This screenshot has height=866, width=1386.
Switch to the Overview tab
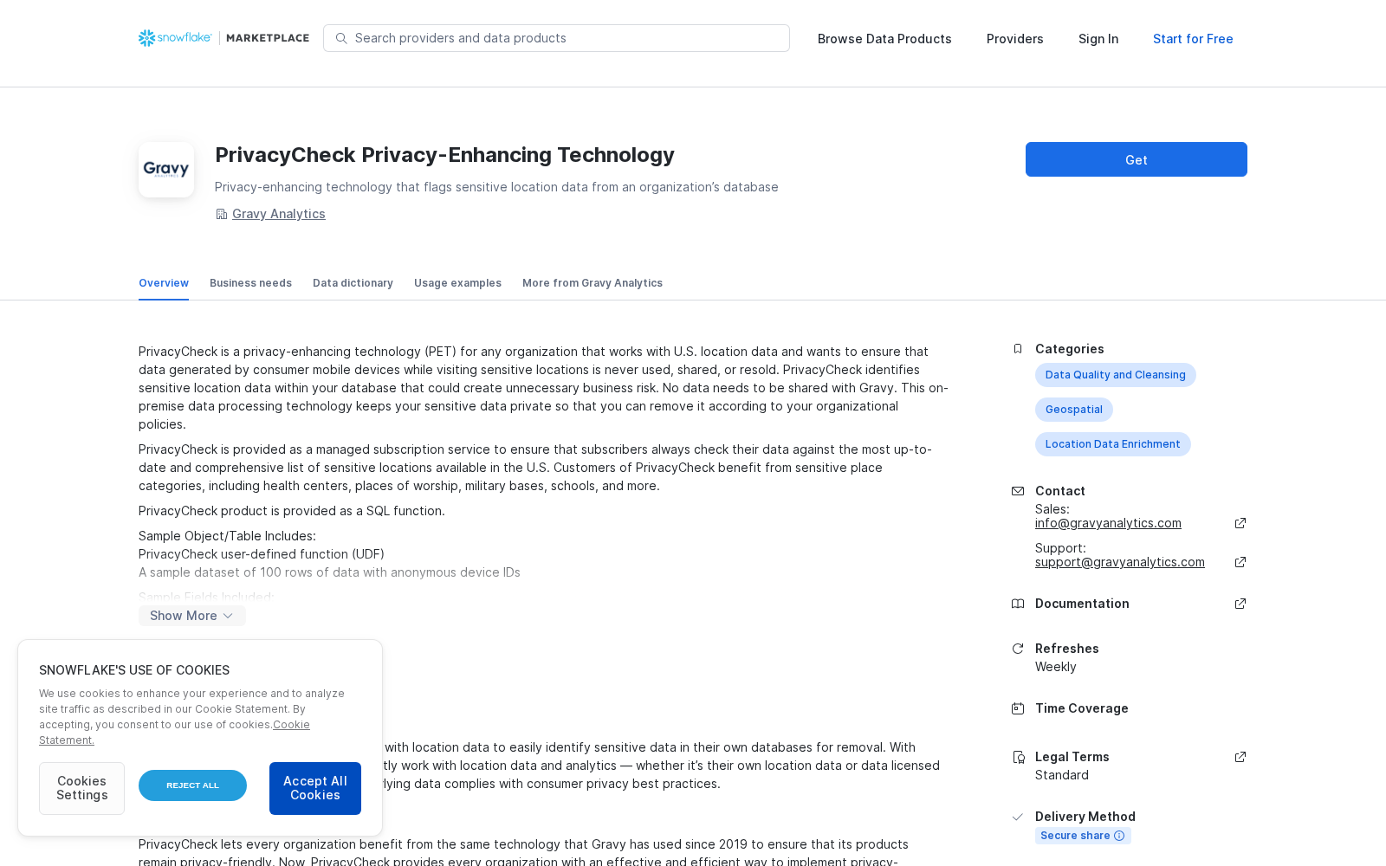point(164,283)
